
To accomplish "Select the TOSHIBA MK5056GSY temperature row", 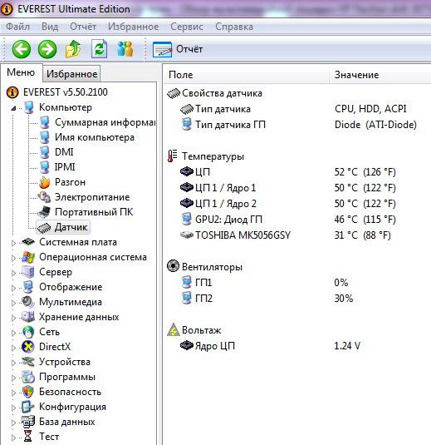I will (297, 235).
